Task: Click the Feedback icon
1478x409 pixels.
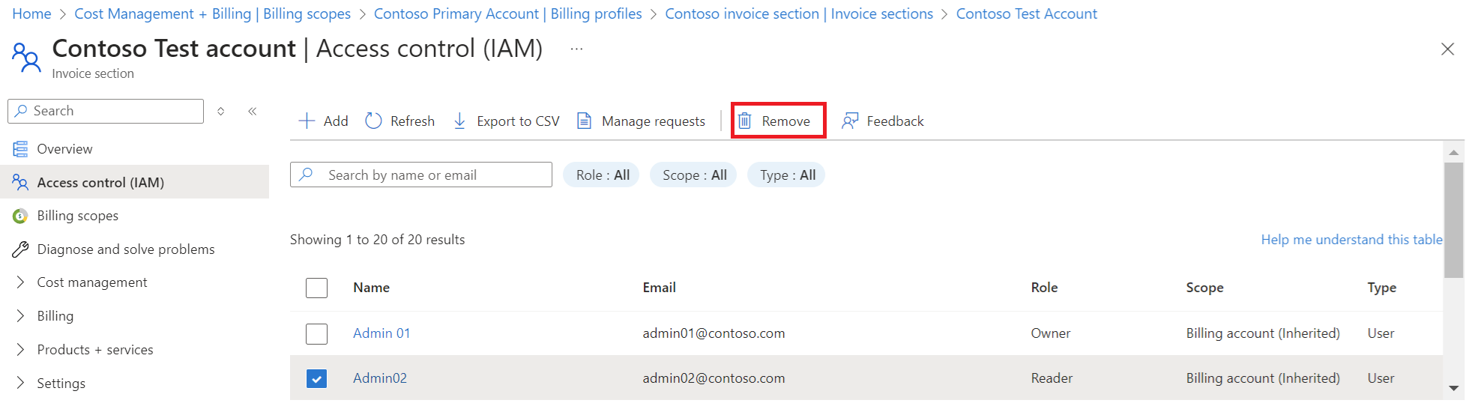Action: [x=850, y=121]
